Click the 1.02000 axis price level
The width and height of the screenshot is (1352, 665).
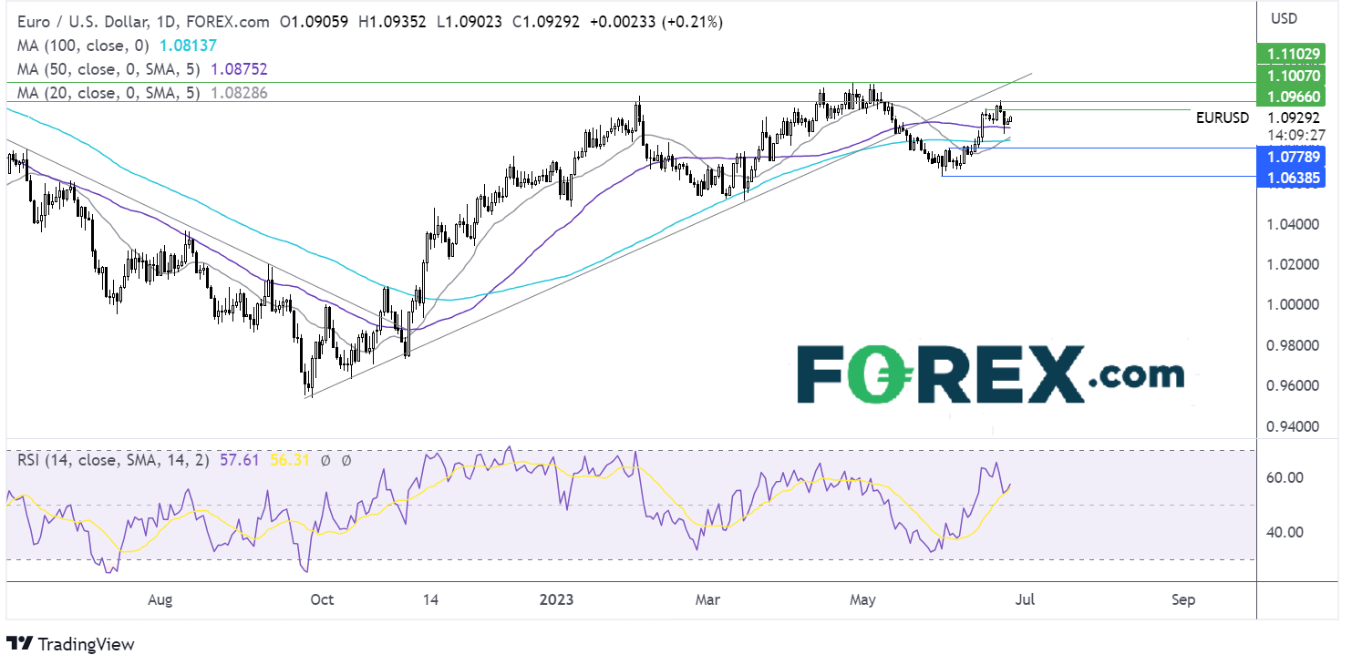(1293, 264)
